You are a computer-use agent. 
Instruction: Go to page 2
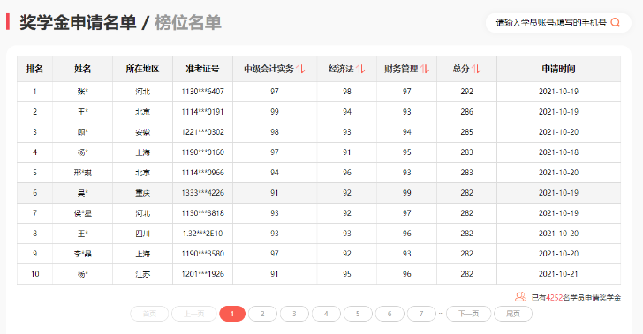click(262, 314)
